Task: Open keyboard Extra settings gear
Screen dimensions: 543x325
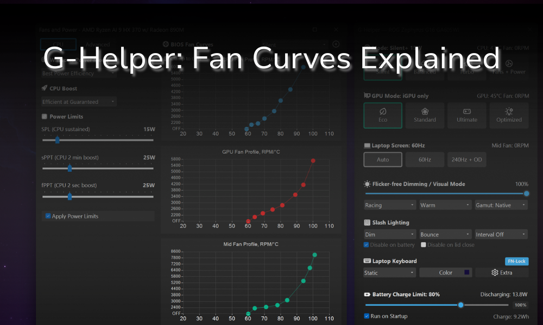Action: point(502,272)
